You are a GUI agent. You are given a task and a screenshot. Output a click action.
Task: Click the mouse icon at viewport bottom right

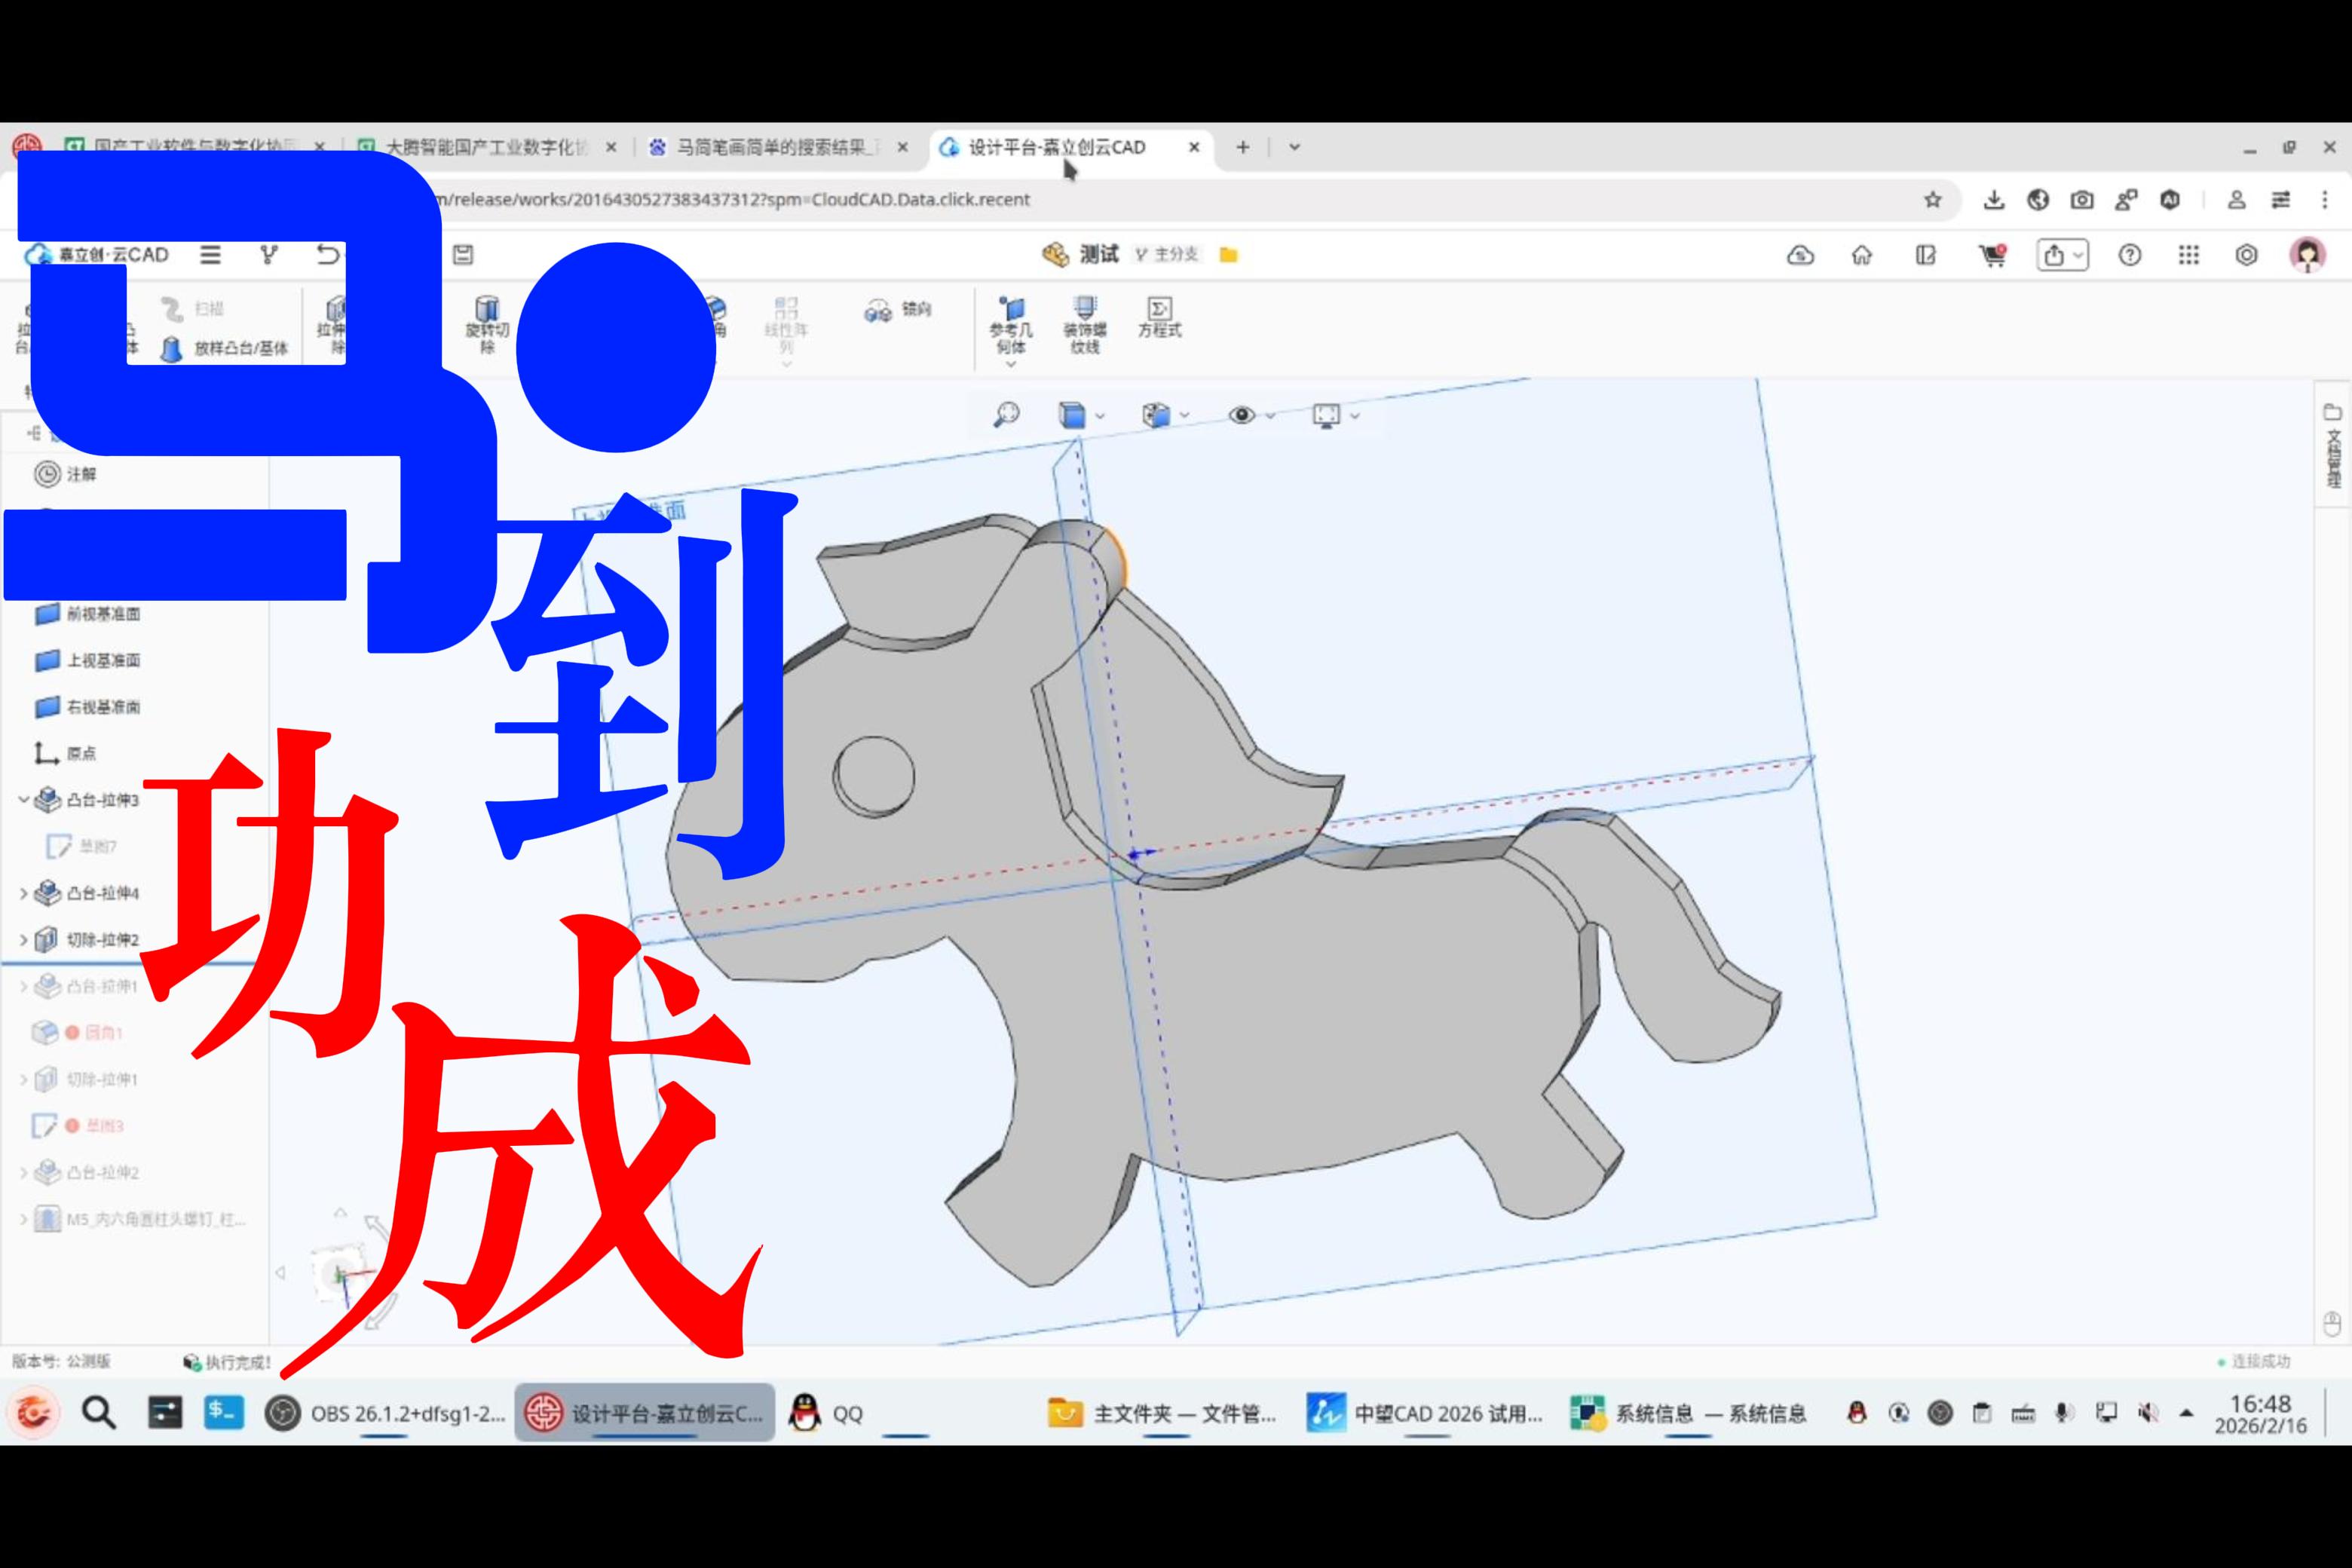pos(2332,1324)
